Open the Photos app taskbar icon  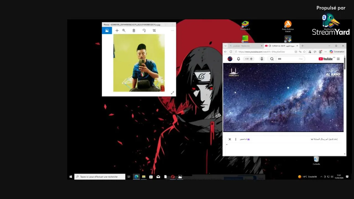point(180,177)
